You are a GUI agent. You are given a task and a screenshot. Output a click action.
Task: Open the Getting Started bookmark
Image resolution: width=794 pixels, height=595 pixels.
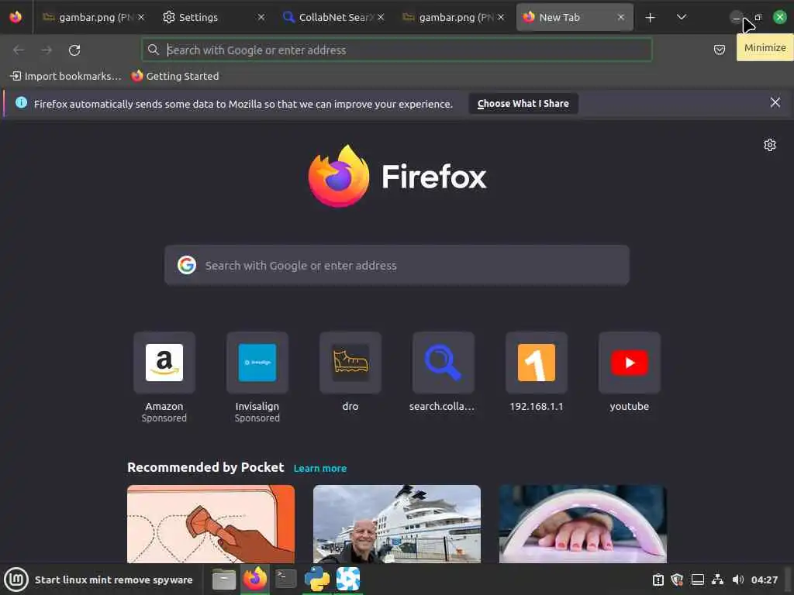[x=175, y=76]
